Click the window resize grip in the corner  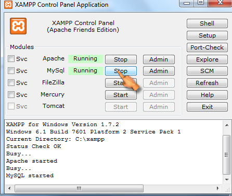coord(227,190)
